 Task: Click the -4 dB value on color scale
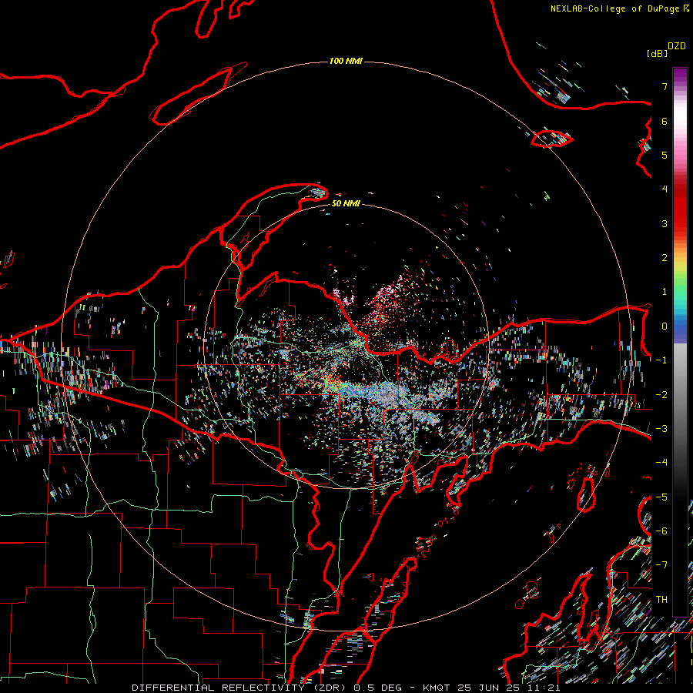[x=661, y=463]
